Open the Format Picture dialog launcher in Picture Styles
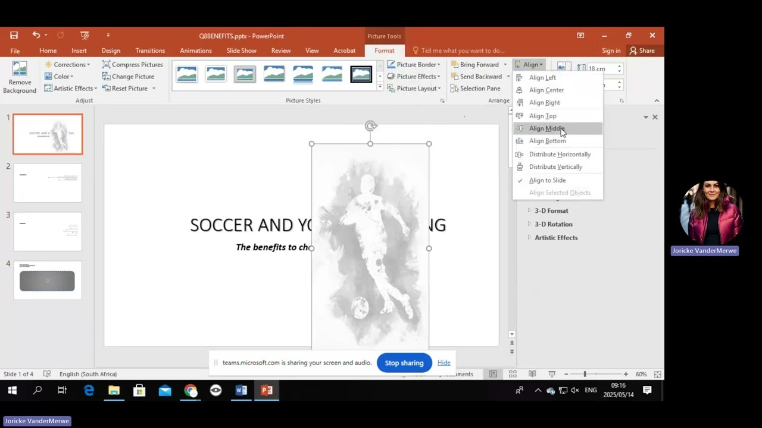Screen dimensions: 762x428 pos(442,101)
